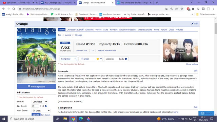
Task: Click the install page icon in address bar
Action: pyautogui.click(x=166, y=9)
